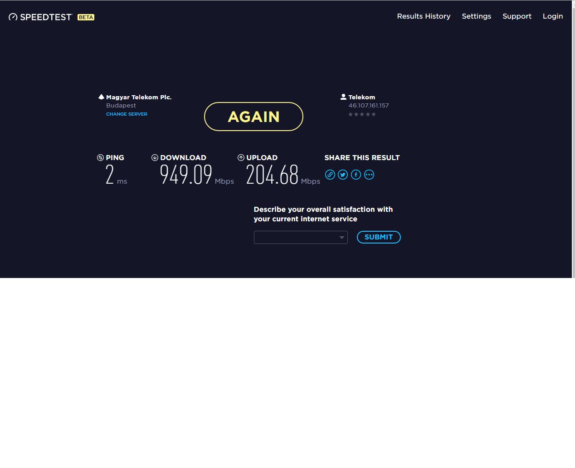Click the server host icon beside Magyar Telekom
Screen dimensions: 575x468
101,97
